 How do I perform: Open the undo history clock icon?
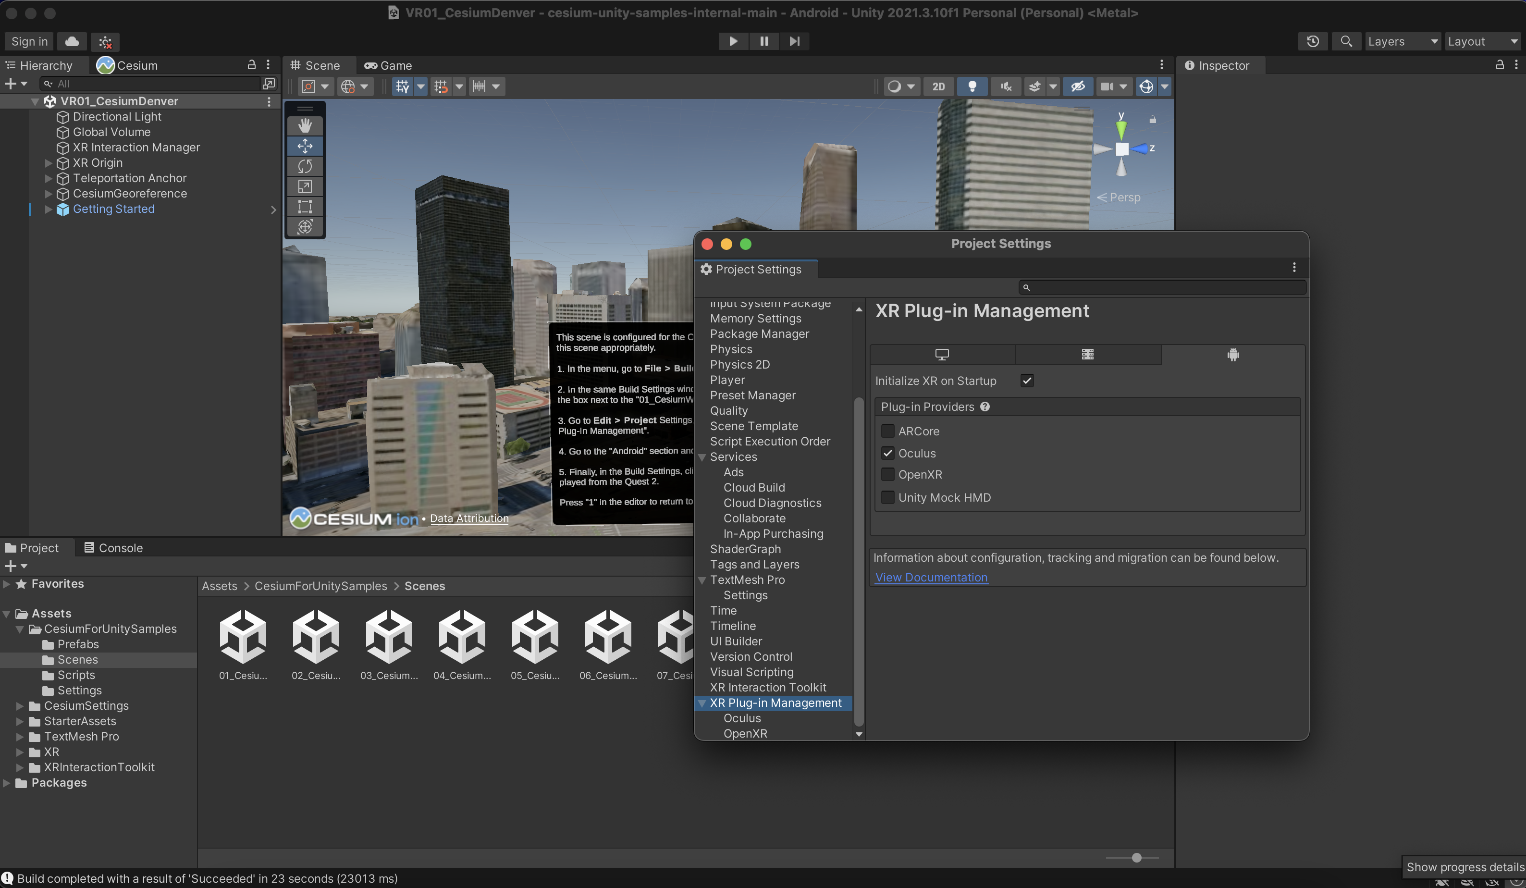point(1312,41)
